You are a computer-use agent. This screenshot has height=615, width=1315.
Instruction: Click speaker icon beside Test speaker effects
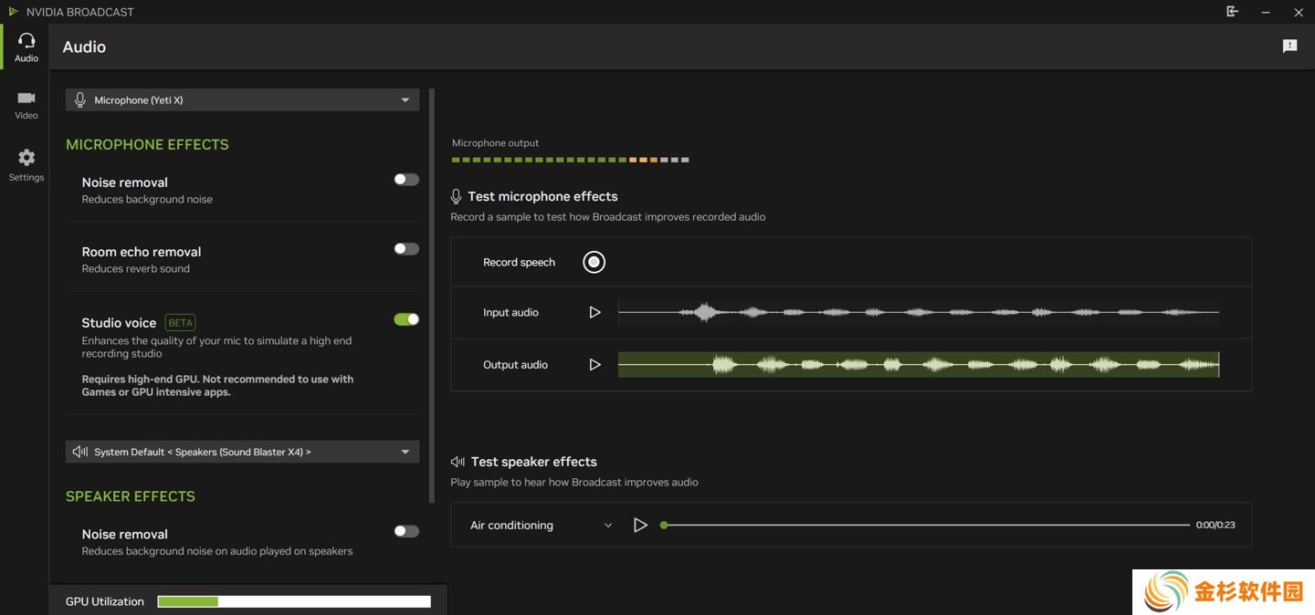tap(458, 462)
